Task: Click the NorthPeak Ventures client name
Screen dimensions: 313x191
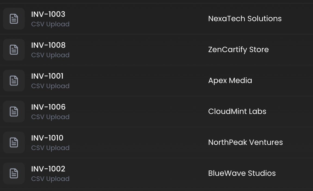Action: click(245, 142)
